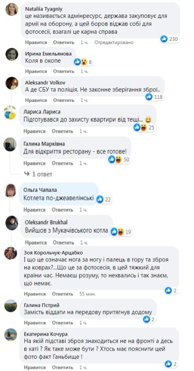Open reactions with 230 likes on Nataliia's comment

click(170, 39)
